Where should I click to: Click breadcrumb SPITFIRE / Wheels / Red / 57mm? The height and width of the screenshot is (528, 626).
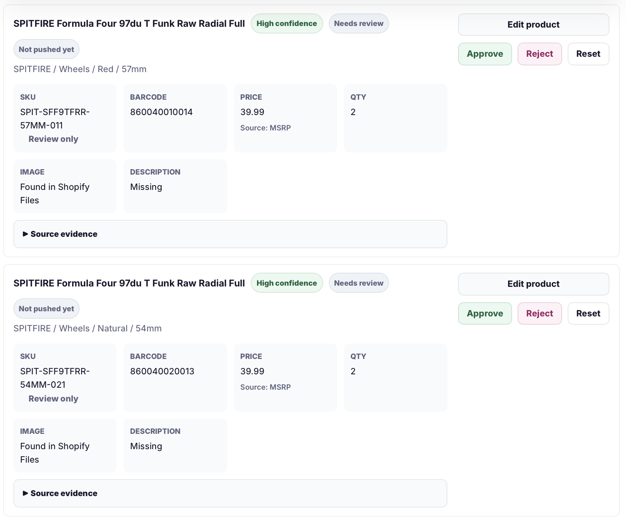tap(80, 69)
